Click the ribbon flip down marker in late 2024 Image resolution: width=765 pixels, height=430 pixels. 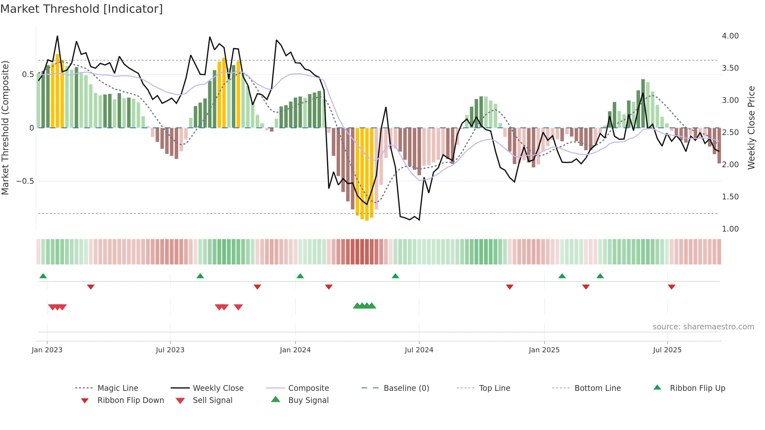point(510,287)
